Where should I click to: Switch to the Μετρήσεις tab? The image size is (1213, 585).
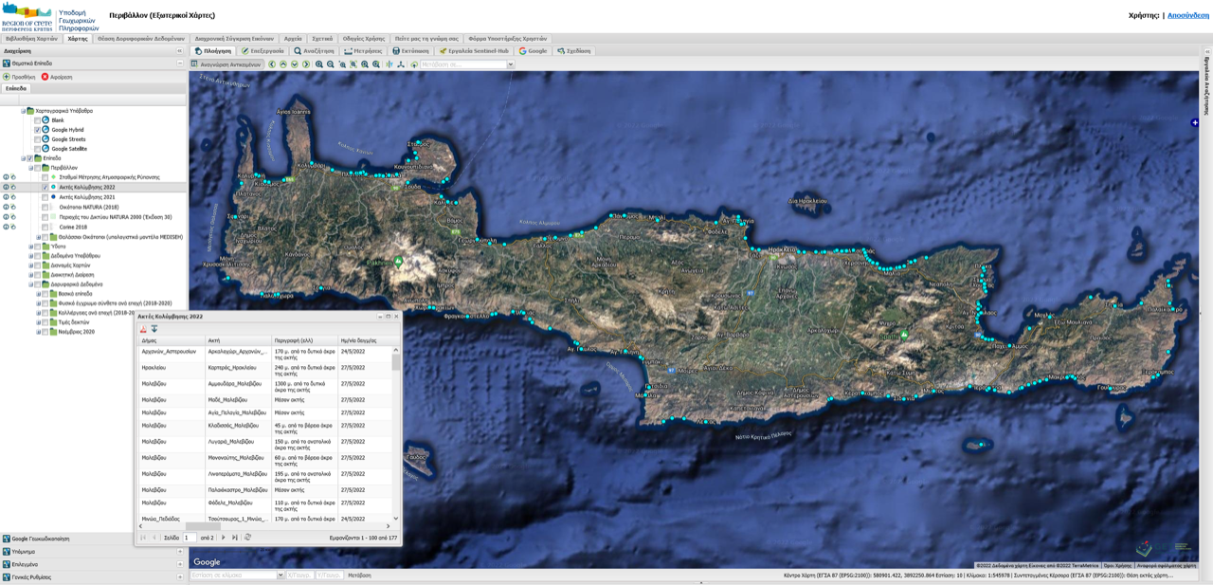pos(363,51)
